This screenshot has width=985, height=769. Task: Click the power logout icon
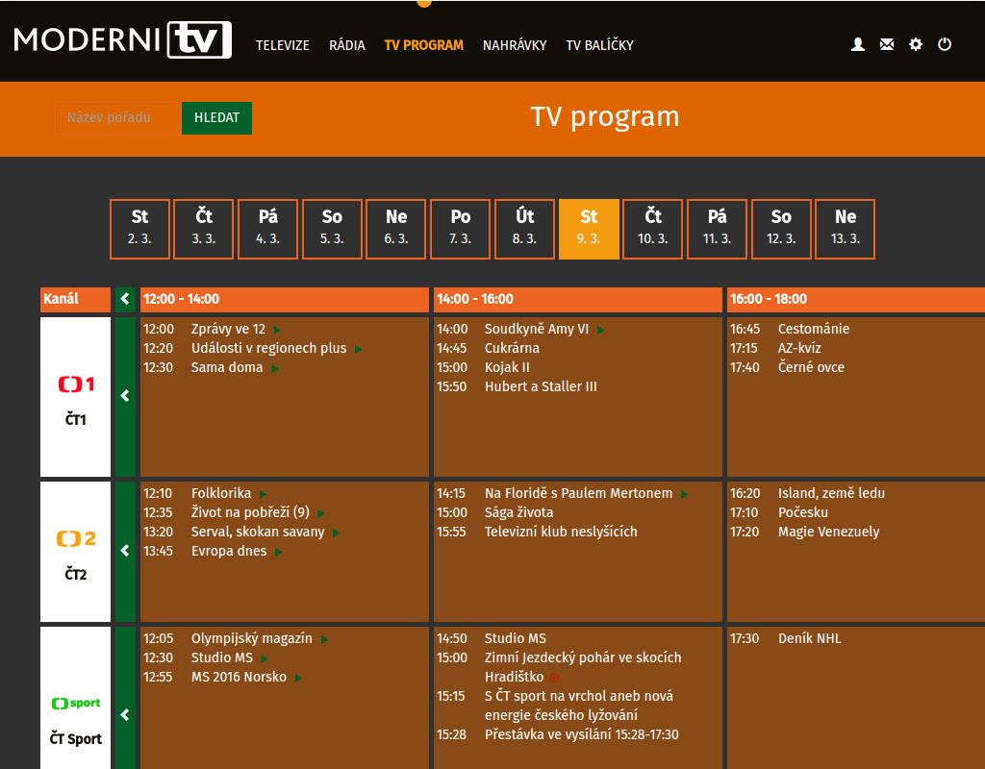click(x=945, y=44)
